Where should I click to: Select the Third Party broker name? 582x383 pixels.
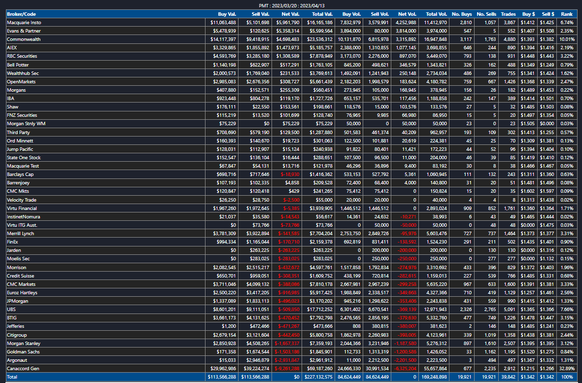[18, 133]
